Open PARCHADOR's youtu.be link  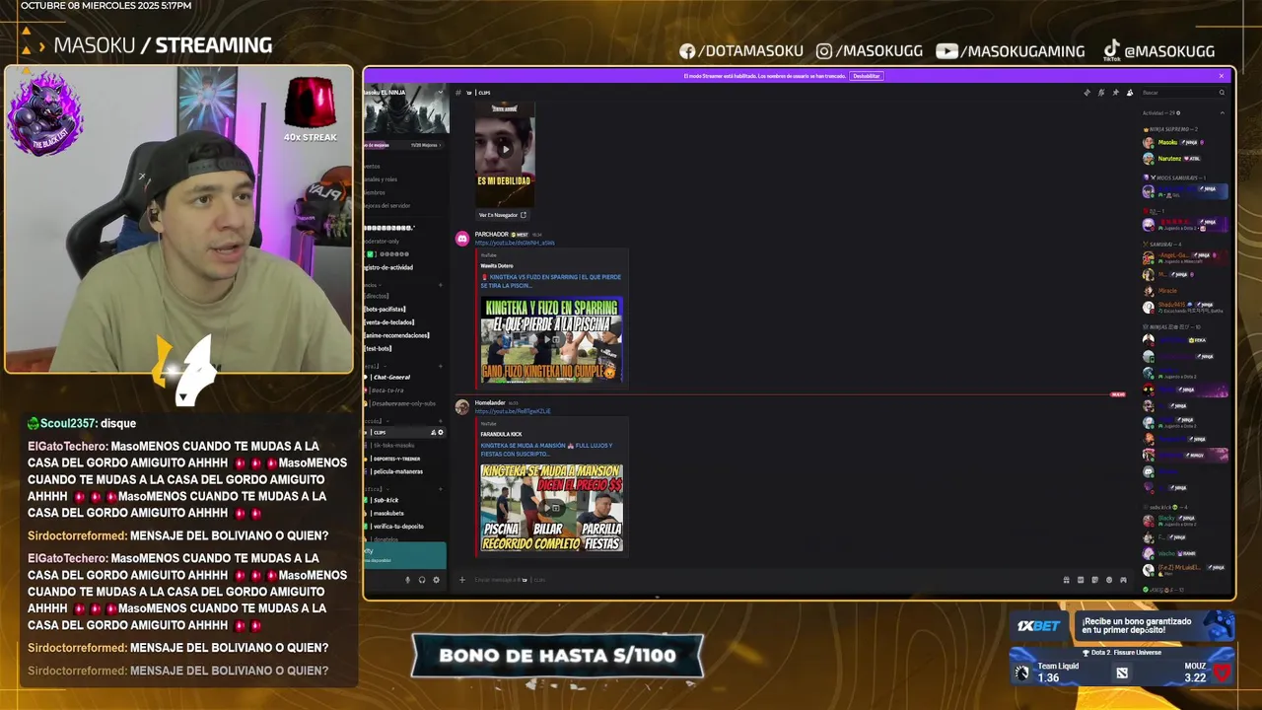(515, 243)
